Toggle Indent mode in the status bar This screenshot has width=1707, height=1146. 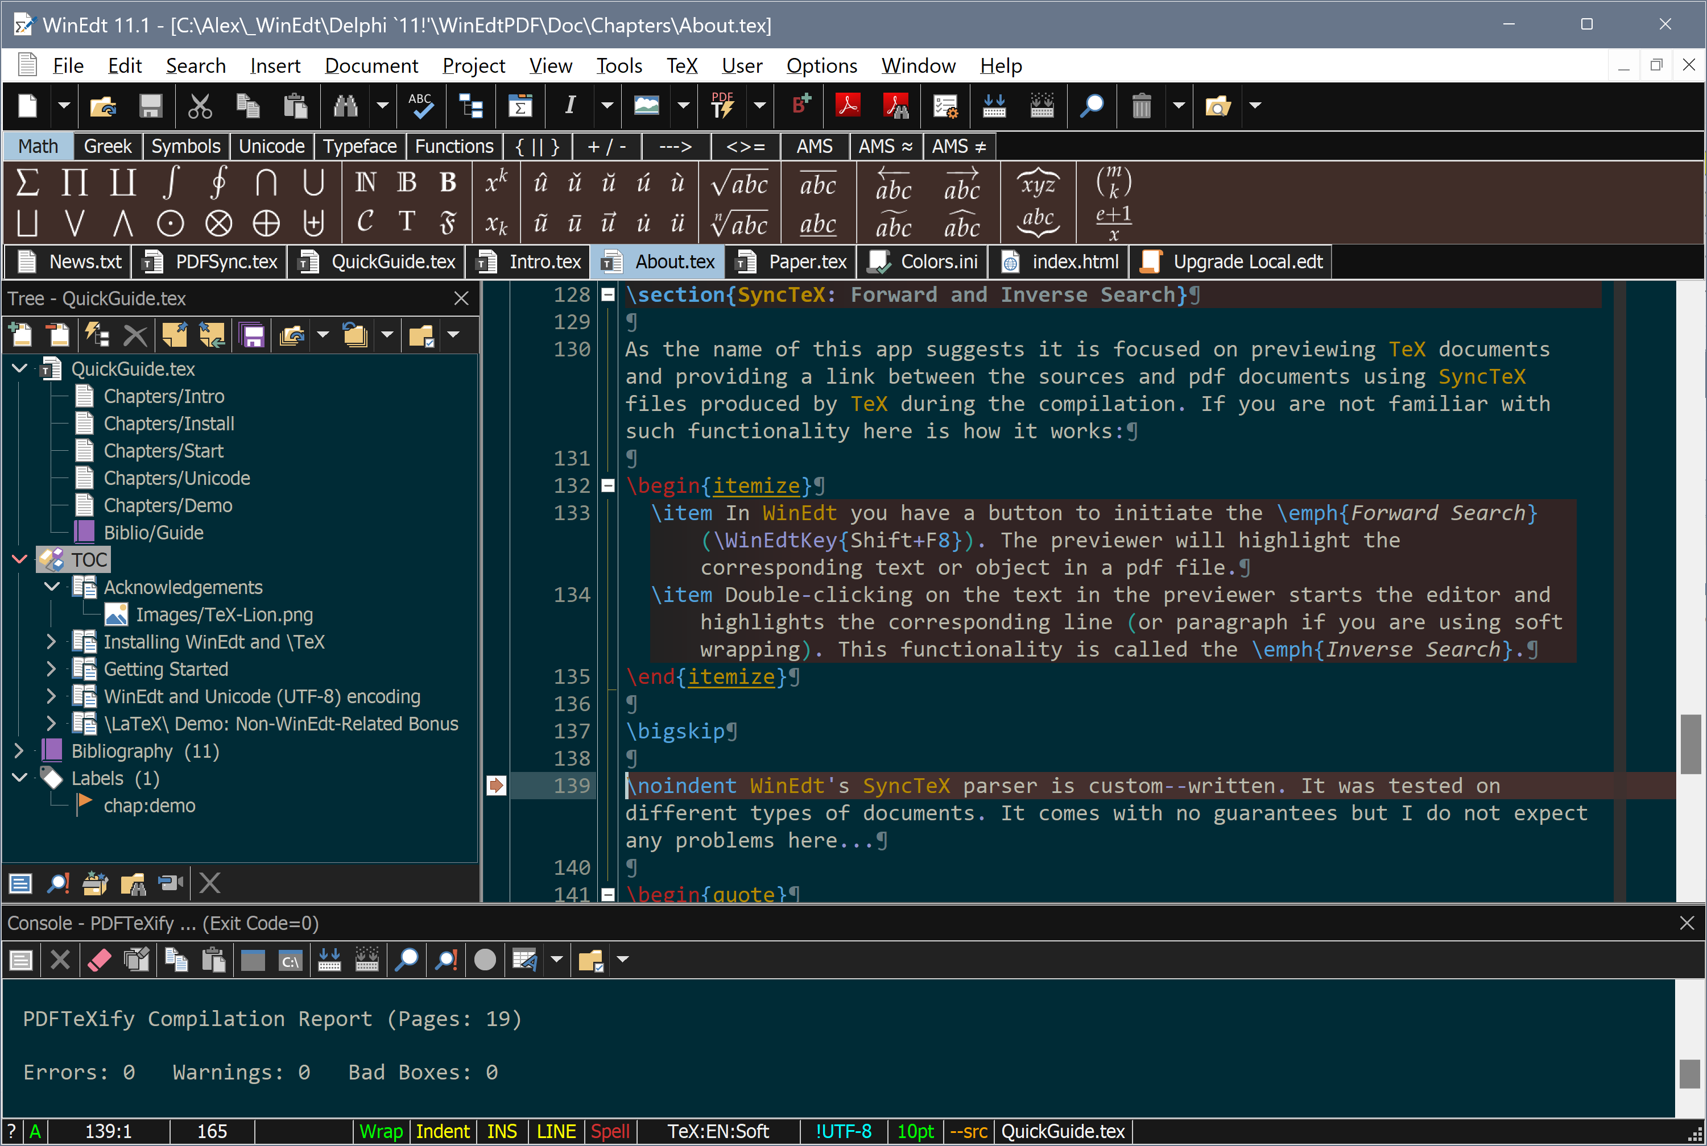point(443,1131)
